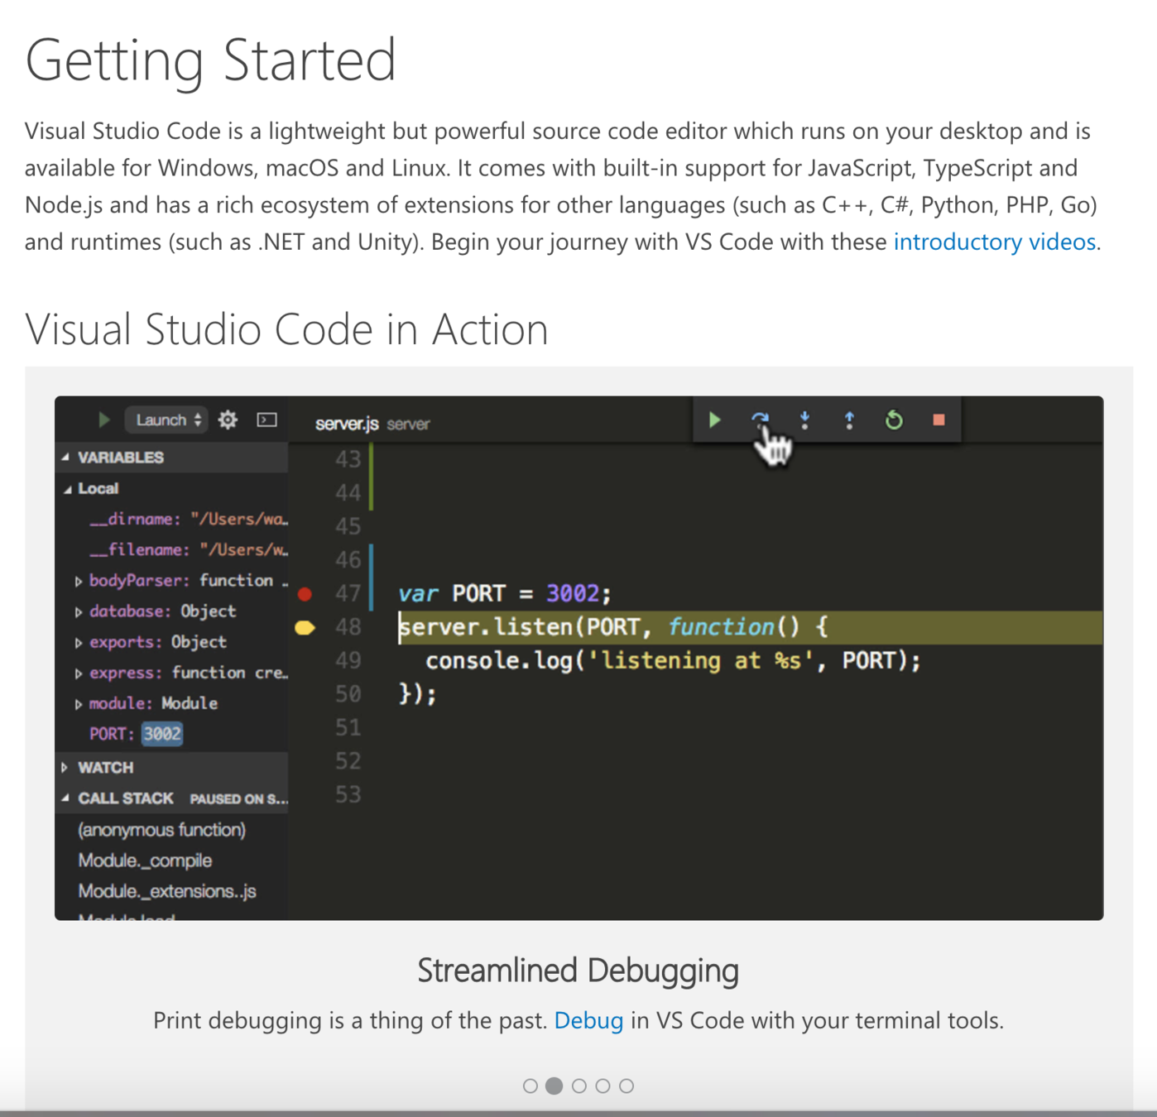This screenshot has width=1157, height=1117.
Task: Click line number 49 in gutter
Action: 348,660
